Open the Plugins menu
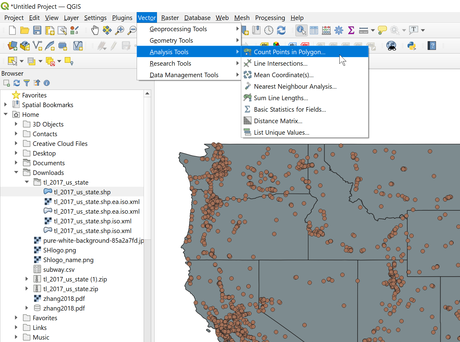Screen dimensions: 460x342 122,18
